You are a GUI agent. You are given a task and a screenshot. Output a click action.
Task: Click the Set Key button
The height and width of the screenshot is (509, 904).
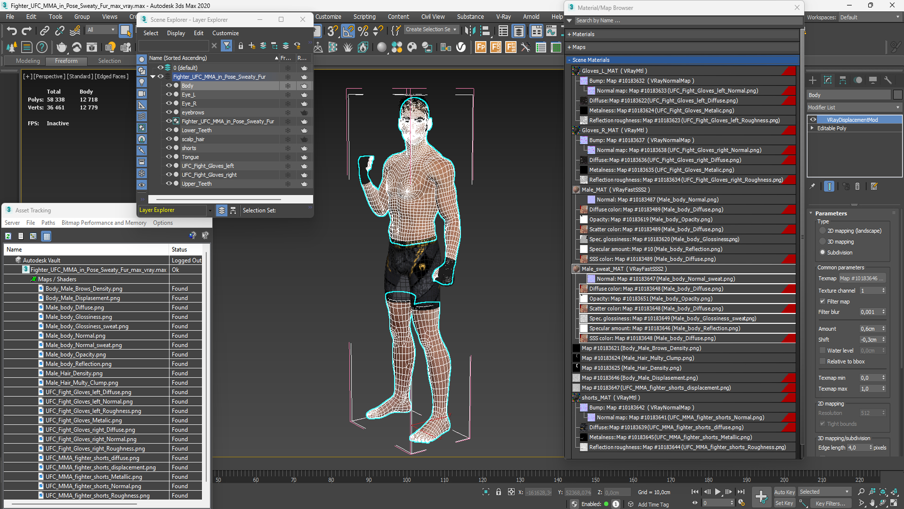tap(784, 503)
